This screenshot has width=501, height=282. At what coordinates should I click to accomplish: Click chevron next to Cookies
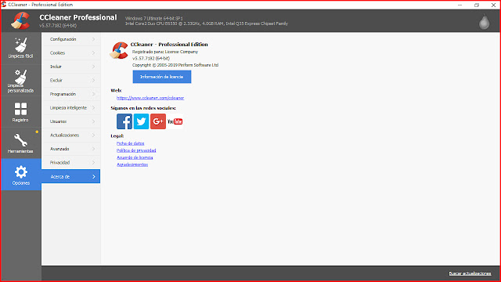pos(94,52)
